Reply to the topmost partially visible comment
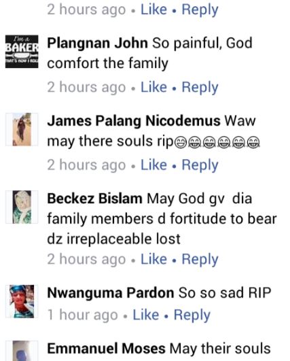 (200, 10)
